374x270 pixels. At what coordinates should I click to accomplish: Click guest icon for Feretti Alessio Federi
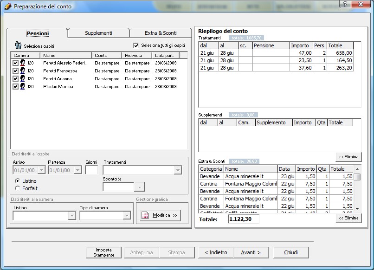23,63
